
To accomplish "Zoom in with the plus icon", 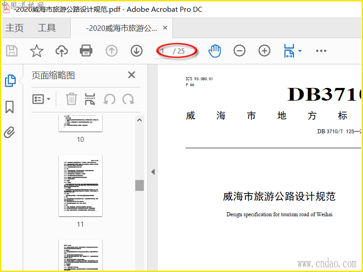I will point(265,51).
